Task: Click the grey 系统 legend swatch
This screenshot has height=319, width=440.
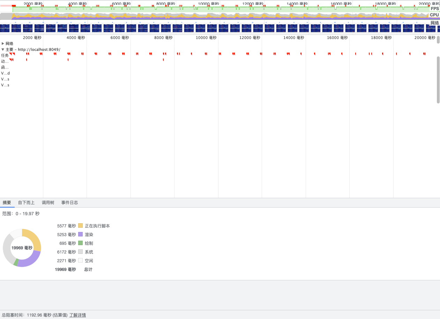Action: pyautogui.click(x=81, y=252)
